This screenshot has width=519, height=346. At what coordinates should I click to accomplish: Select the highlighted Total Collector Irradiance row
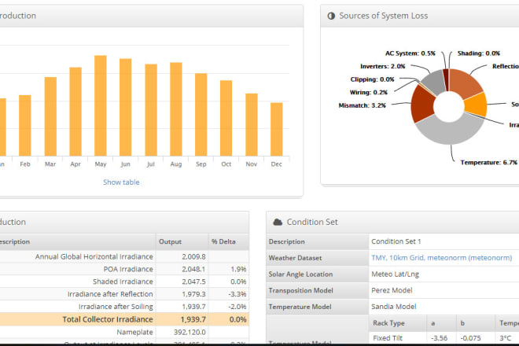[x=124, y=319]
